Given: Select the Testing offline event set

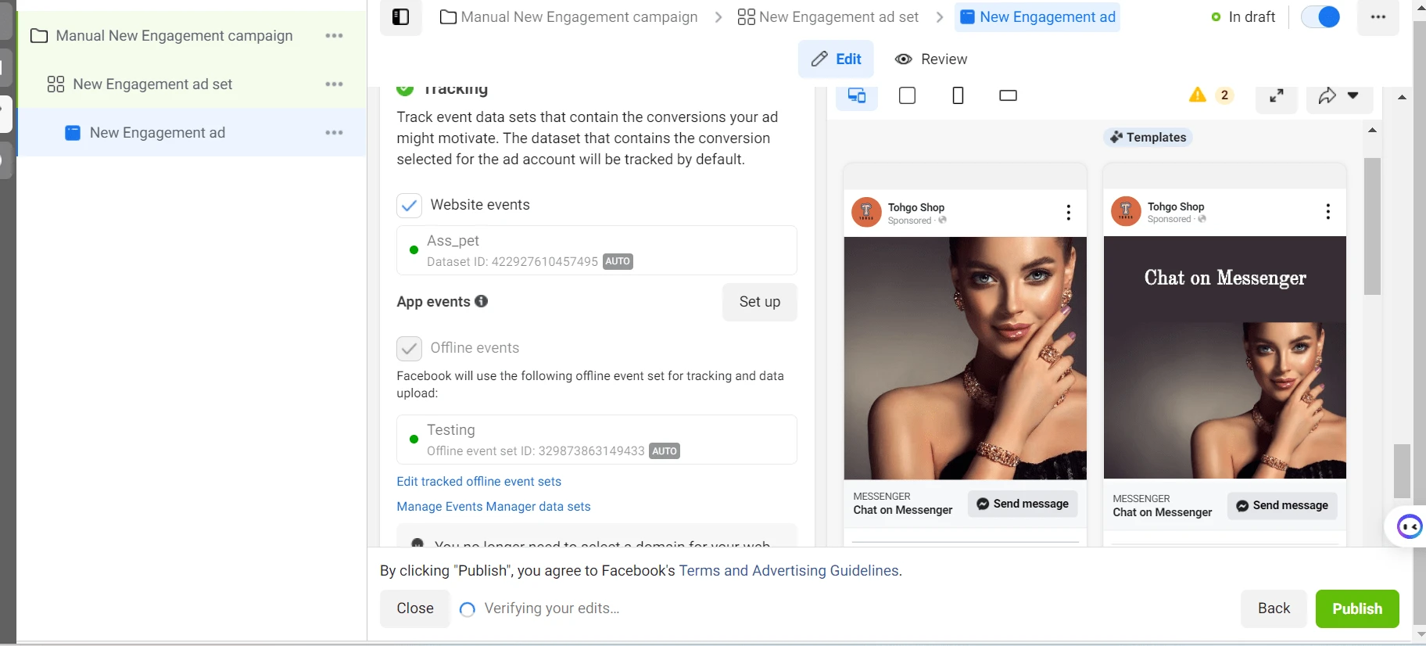Looking at the screenshot, I should click(597, 440).
